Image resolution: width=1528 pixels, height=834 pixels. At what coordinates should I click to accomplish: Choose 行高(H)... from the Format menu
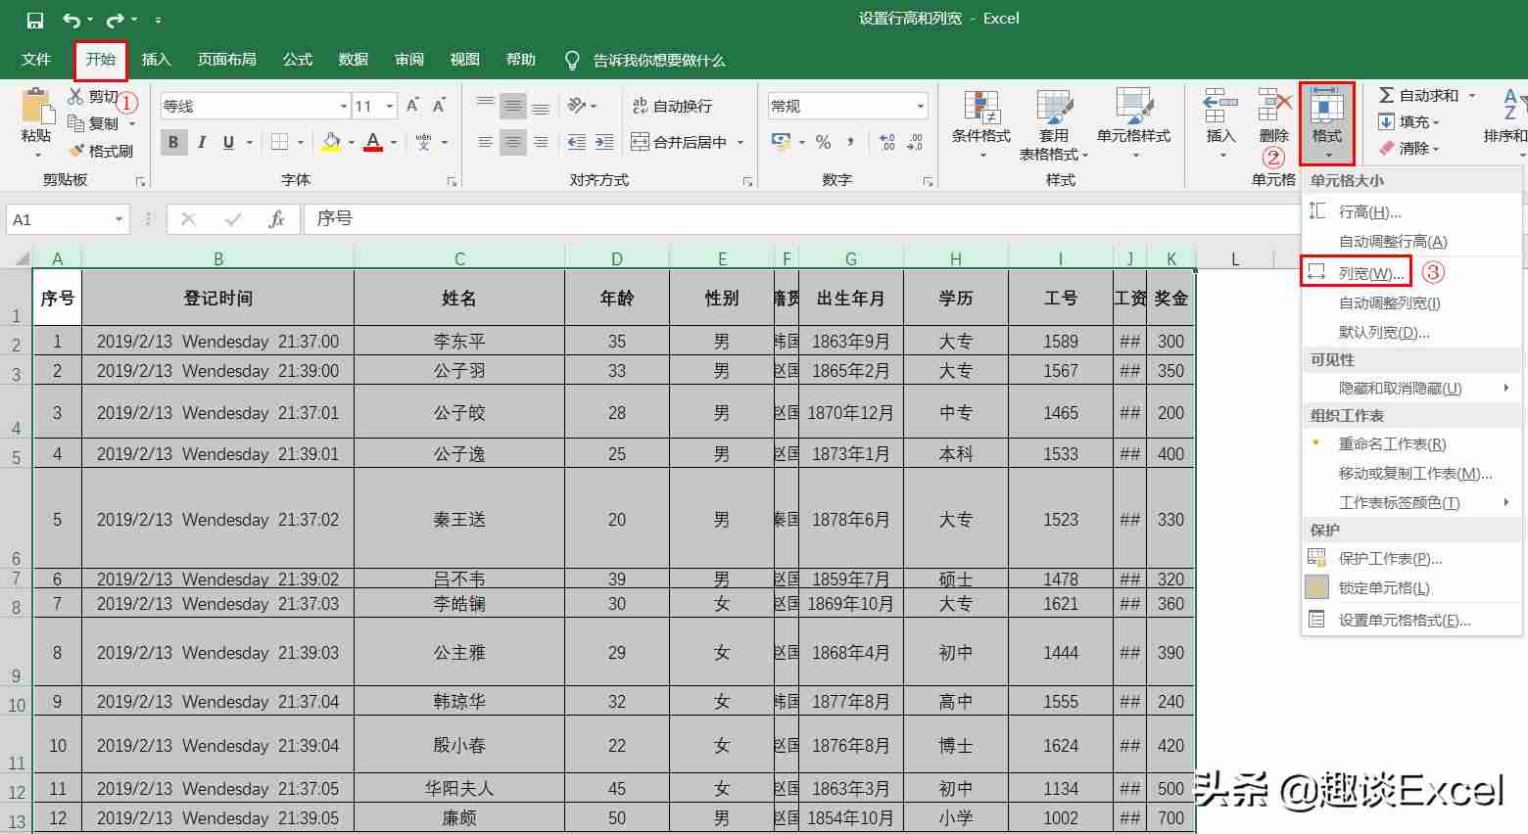click(1411, 211)
